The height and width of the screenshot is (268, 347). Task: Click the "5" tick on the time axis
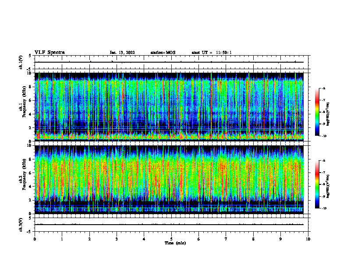171,239
